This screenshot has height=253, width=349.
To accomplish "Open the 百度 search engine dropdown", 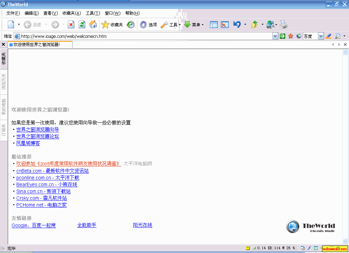I will coord(321,36).
